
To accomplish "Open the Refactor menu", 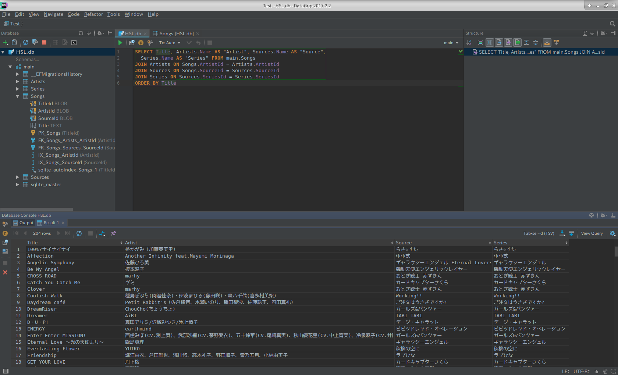I will [x=93, y=14].
